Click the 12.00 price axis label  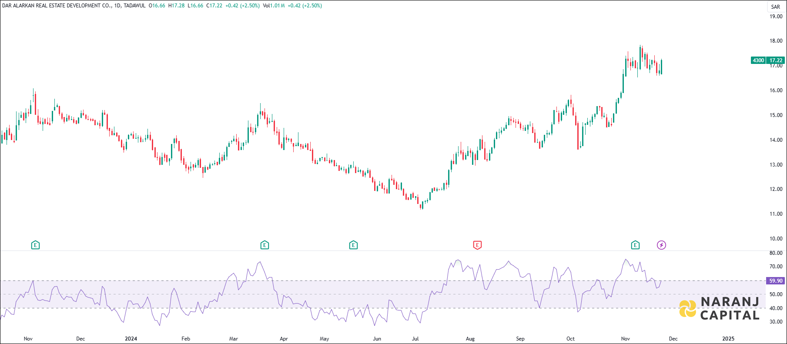[776, 189]
